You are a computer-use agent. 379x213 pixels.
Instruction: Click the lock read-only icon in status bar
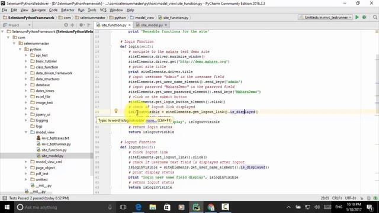pyautogui.click(x=362, y=198)
